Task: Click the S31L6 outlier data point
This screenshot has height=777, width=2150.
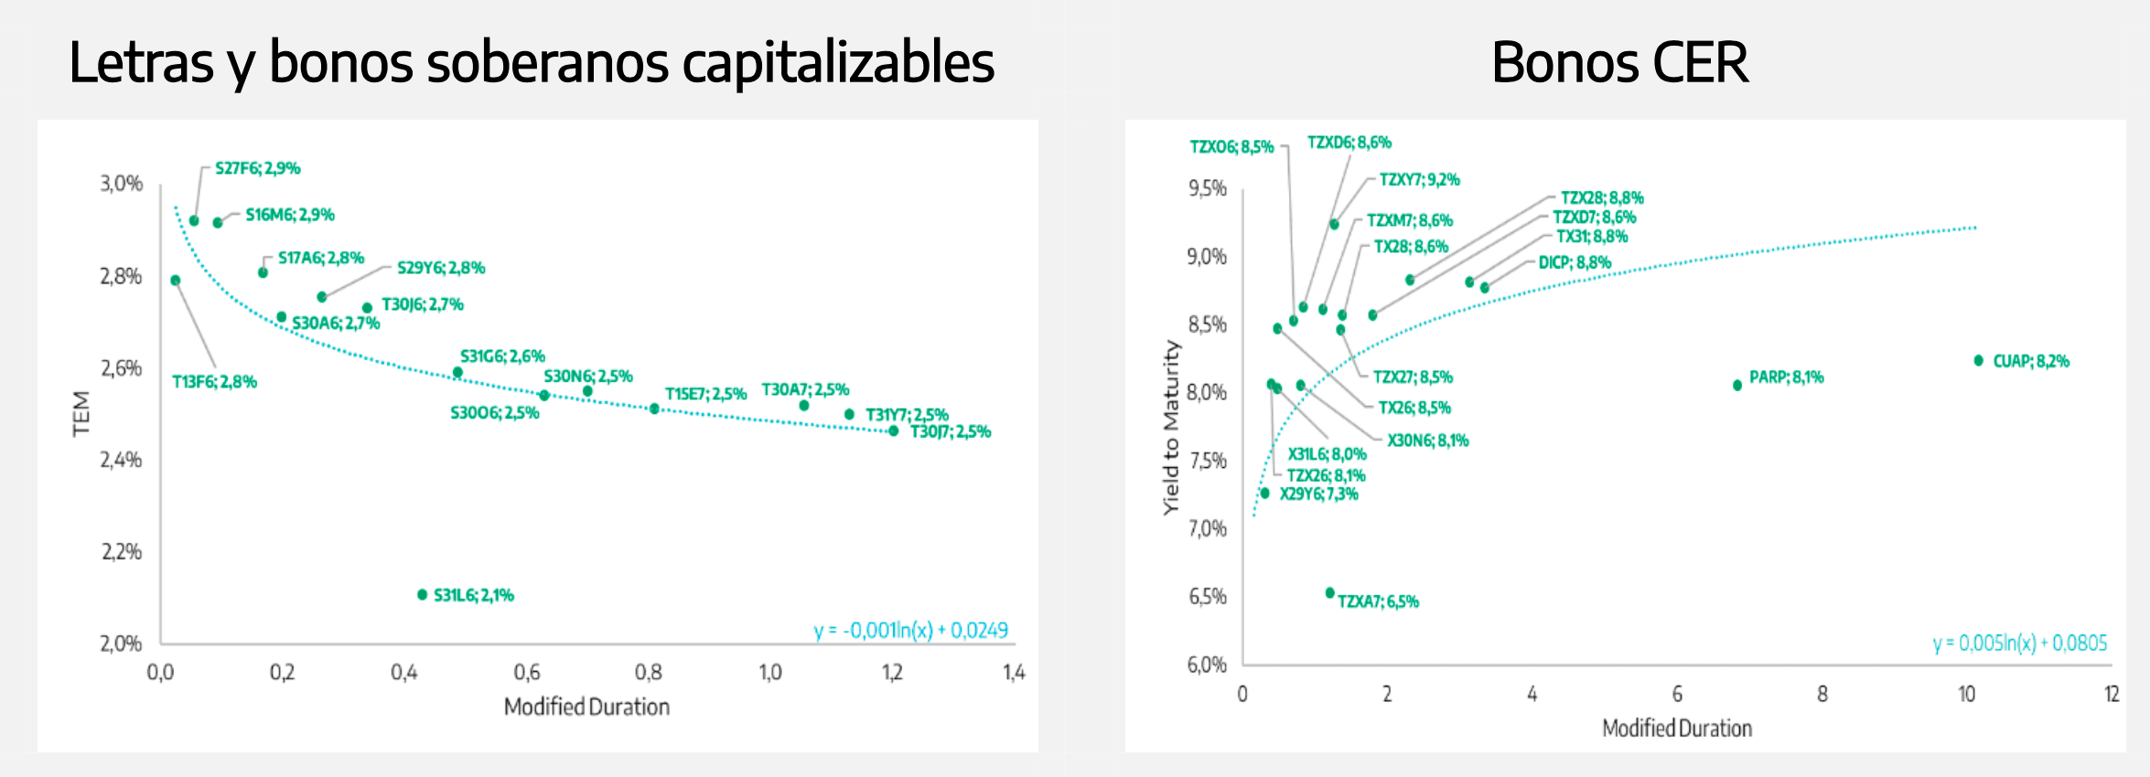Action: 422,595
